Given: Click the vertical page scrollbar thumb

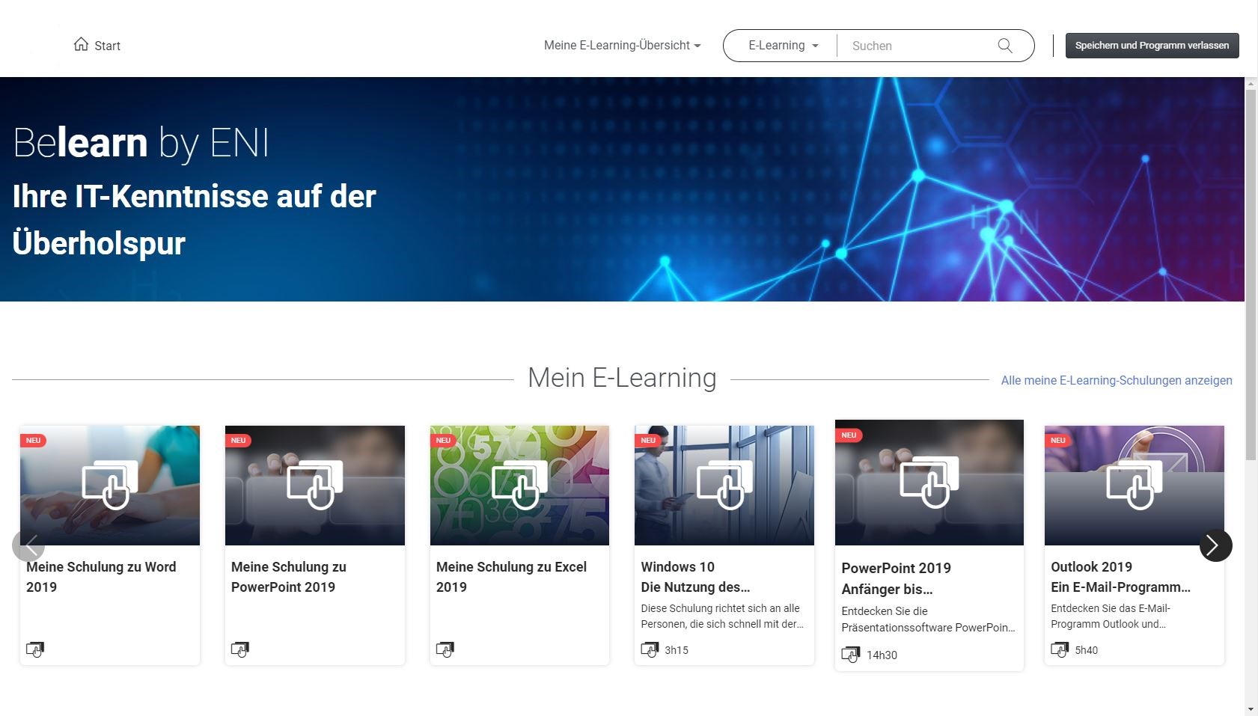Looking at the screenshot, I should point(1251,275).
